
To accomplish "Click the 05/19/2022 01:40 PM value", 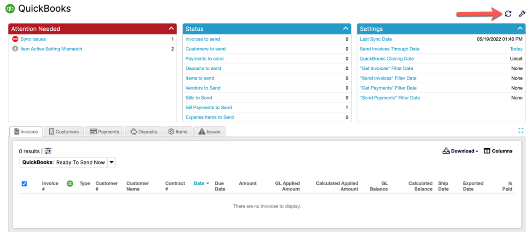I will tap(500, 39).
